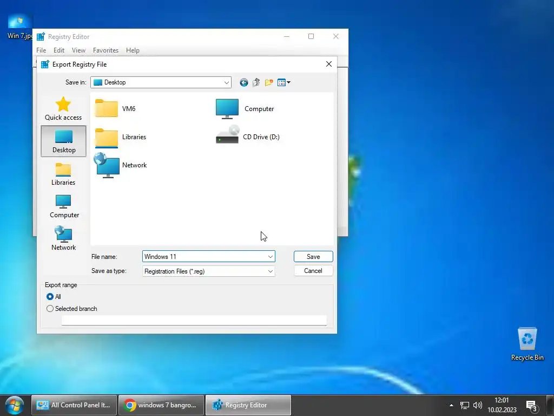
Task: Click the Show desktop strip
Action: 550,405
